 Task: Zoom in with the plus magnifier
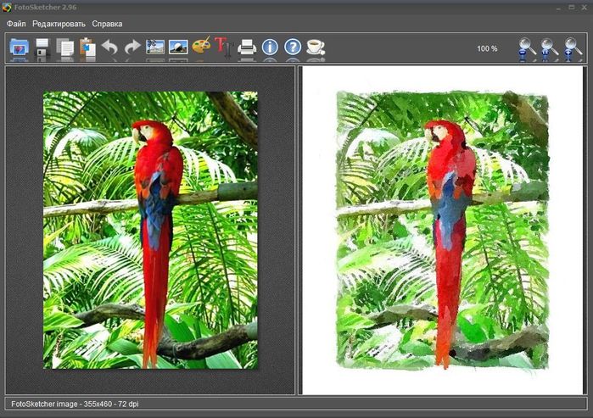(x=573, y=48)
